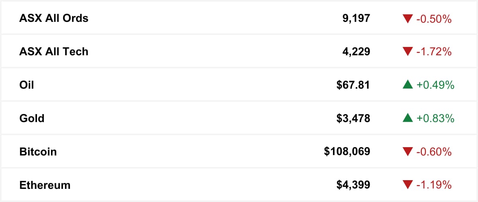Click the -1.72% change figure
The height and width of the screenshot is (202, 478).
click(434, 52)
